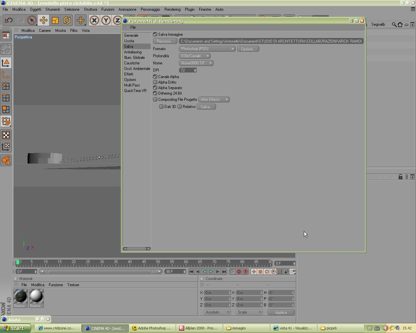The width and height of the screenshot is (416, 333).
Task: Select Uscita in the rendering settings list
Action: [x=129, y=41]
